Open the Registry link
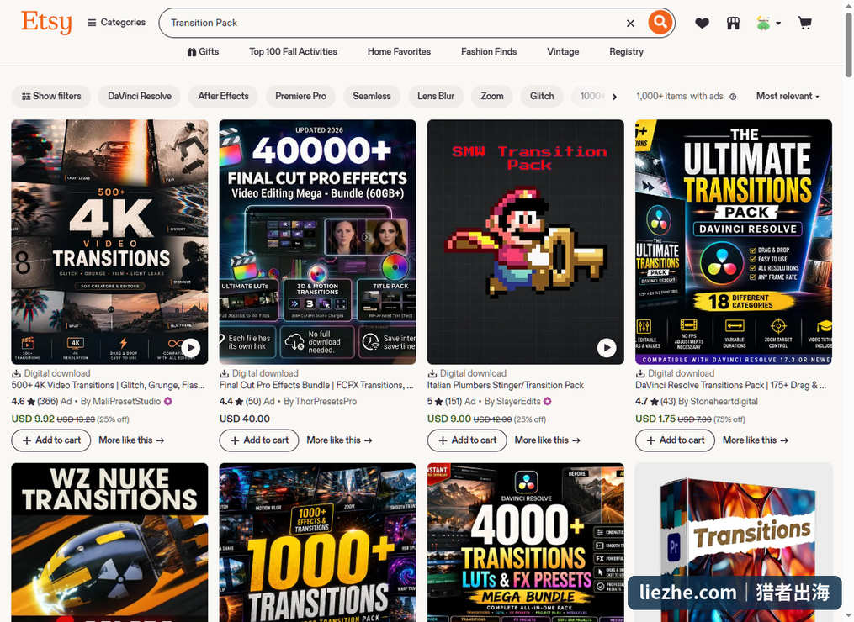Screen dimensions: 854x622 pyautogui.click(x=626, y=52)
